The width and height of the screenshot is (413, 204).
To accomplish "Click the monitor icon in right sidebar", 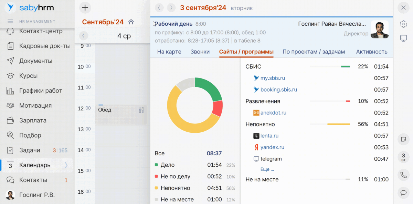I will [403, 38].
